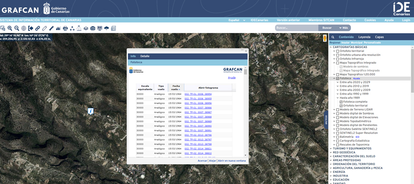Click the Buscar search button
This screenshot has width=414, height=184.
pyautogui.click(x=328, y=28)
